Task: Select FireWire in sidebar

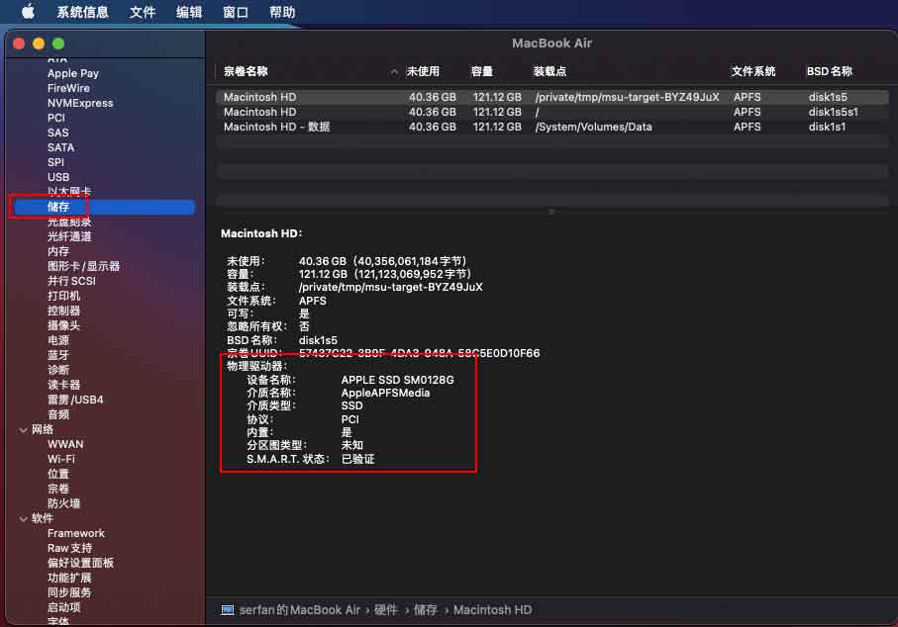Action: point(68,88)
